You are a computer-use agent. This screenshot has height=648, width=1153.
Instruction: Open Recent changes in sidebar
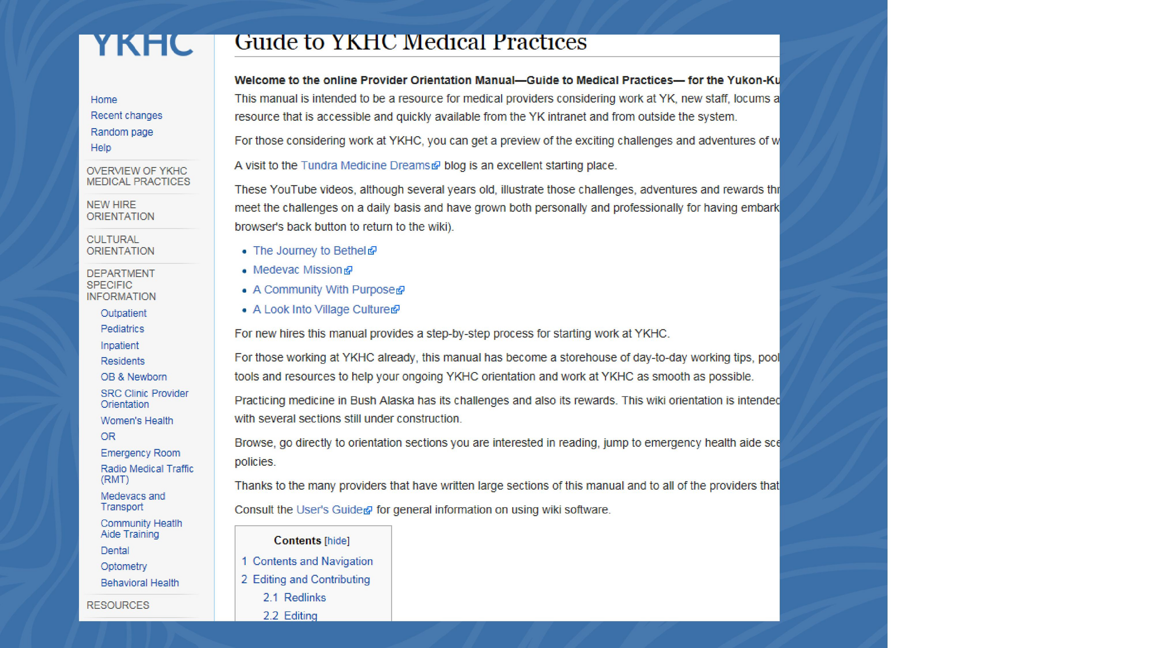126,116
